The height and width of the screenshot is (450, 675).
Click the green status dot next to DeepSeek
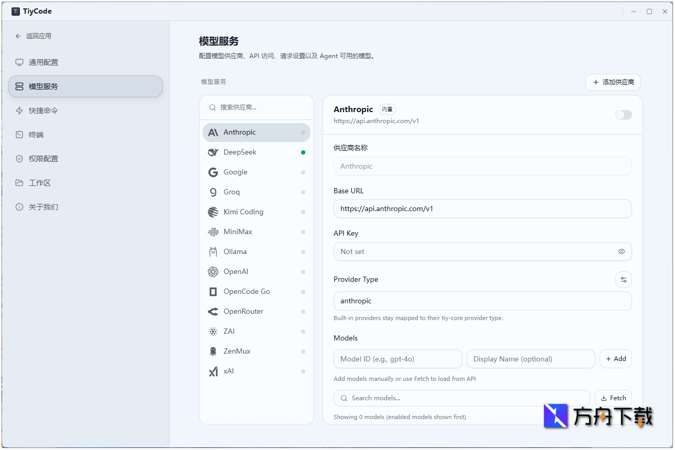point(303,152)
